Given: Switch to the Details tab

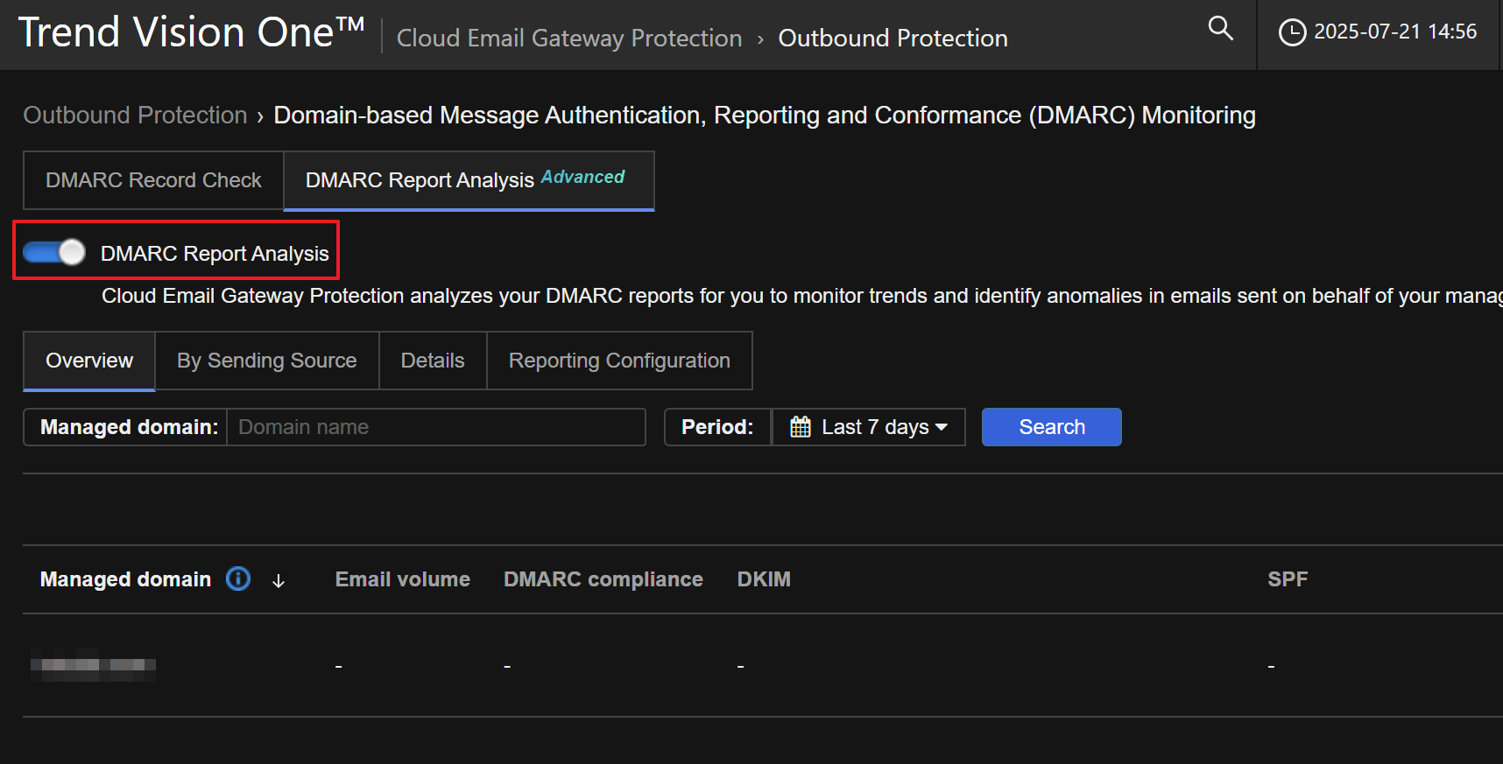Looking at the screenshot, I should (x=433, y=361).
